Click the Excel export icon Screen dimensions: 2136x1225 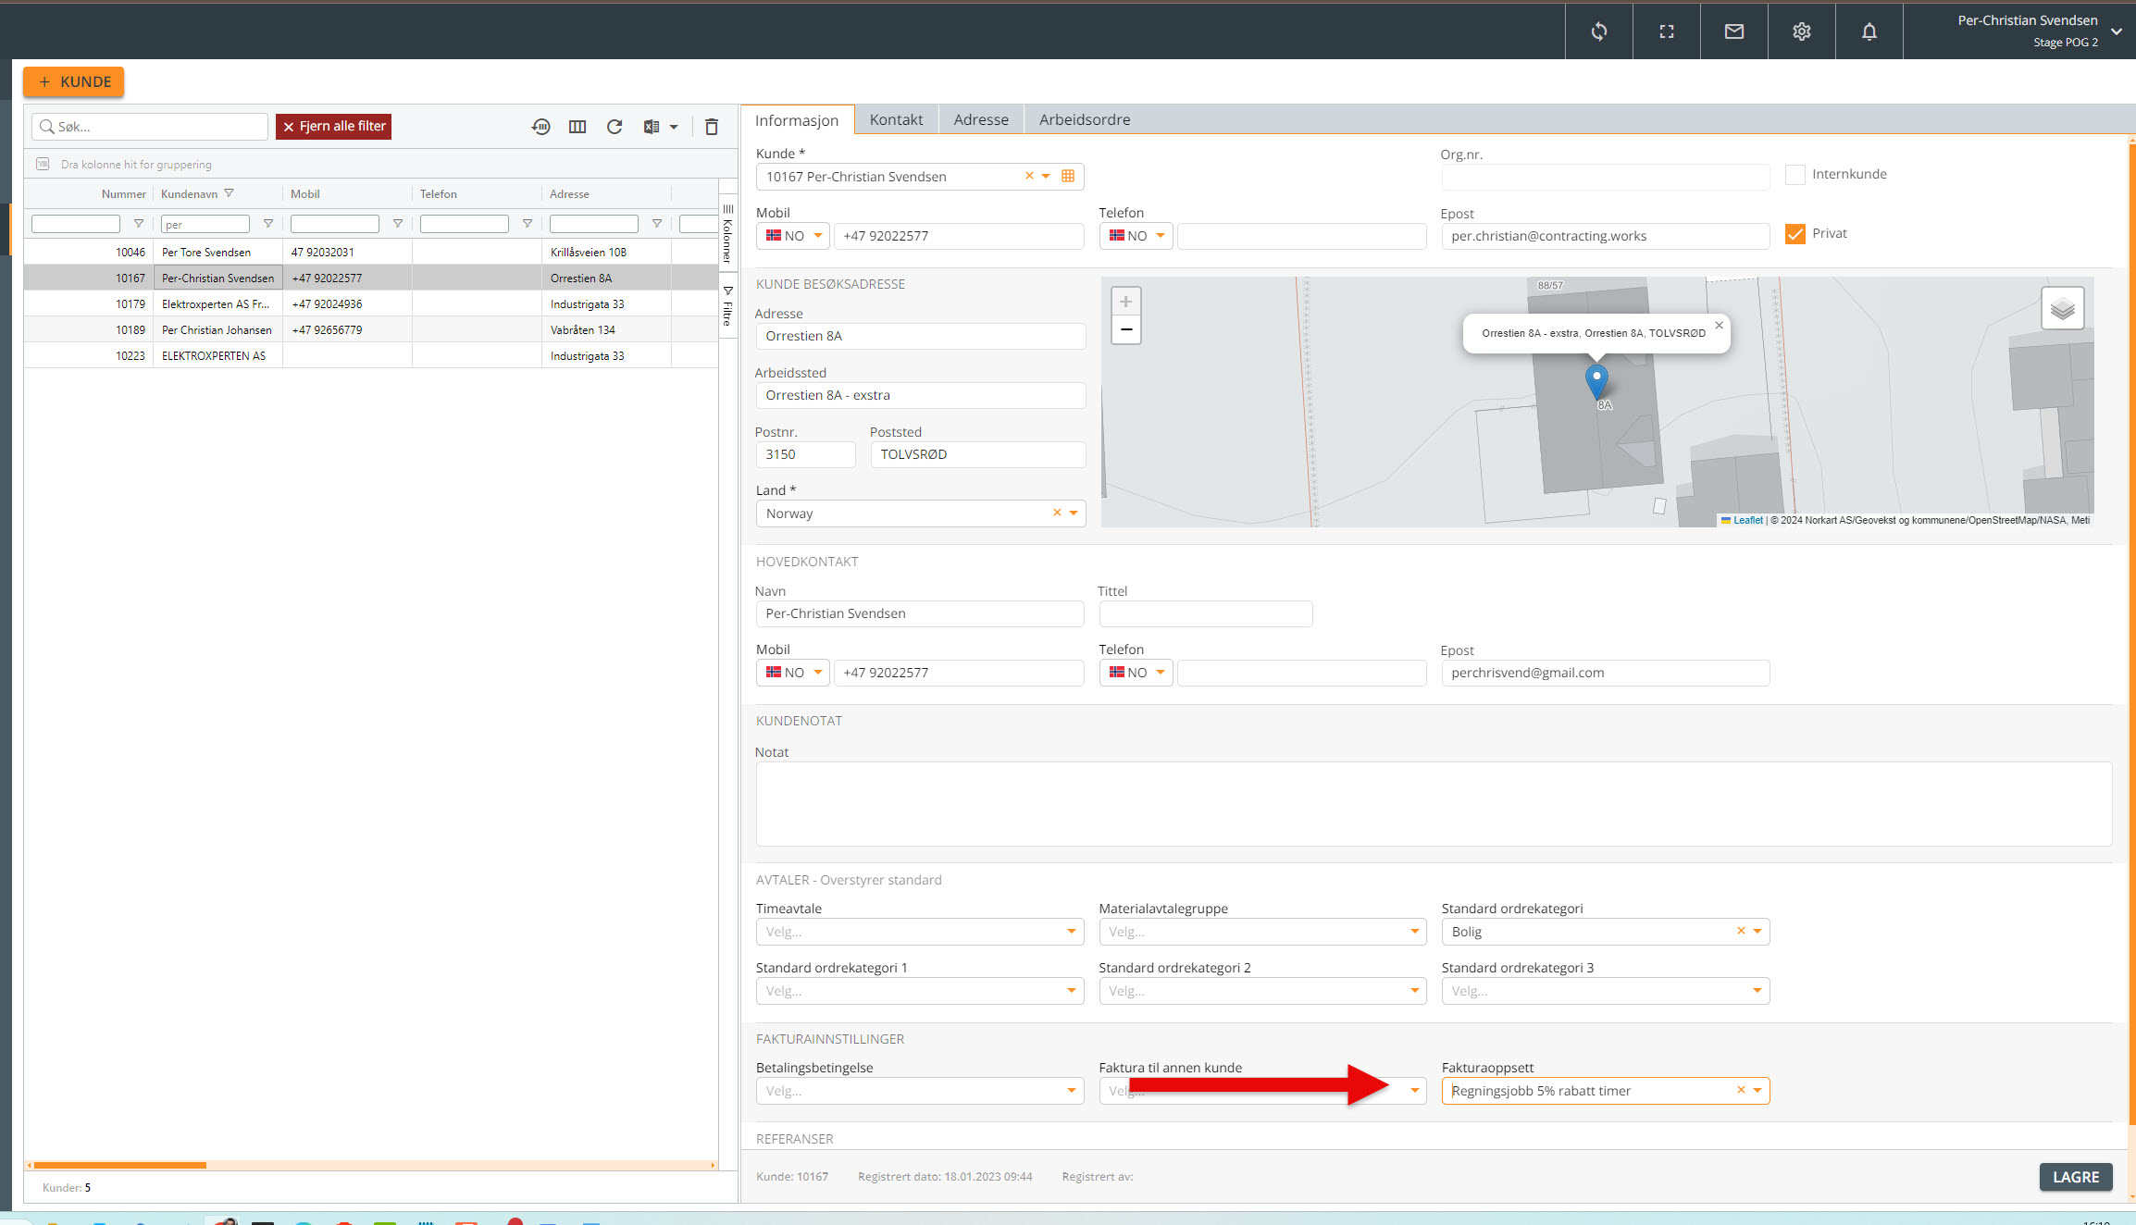[x=652, y=127]
